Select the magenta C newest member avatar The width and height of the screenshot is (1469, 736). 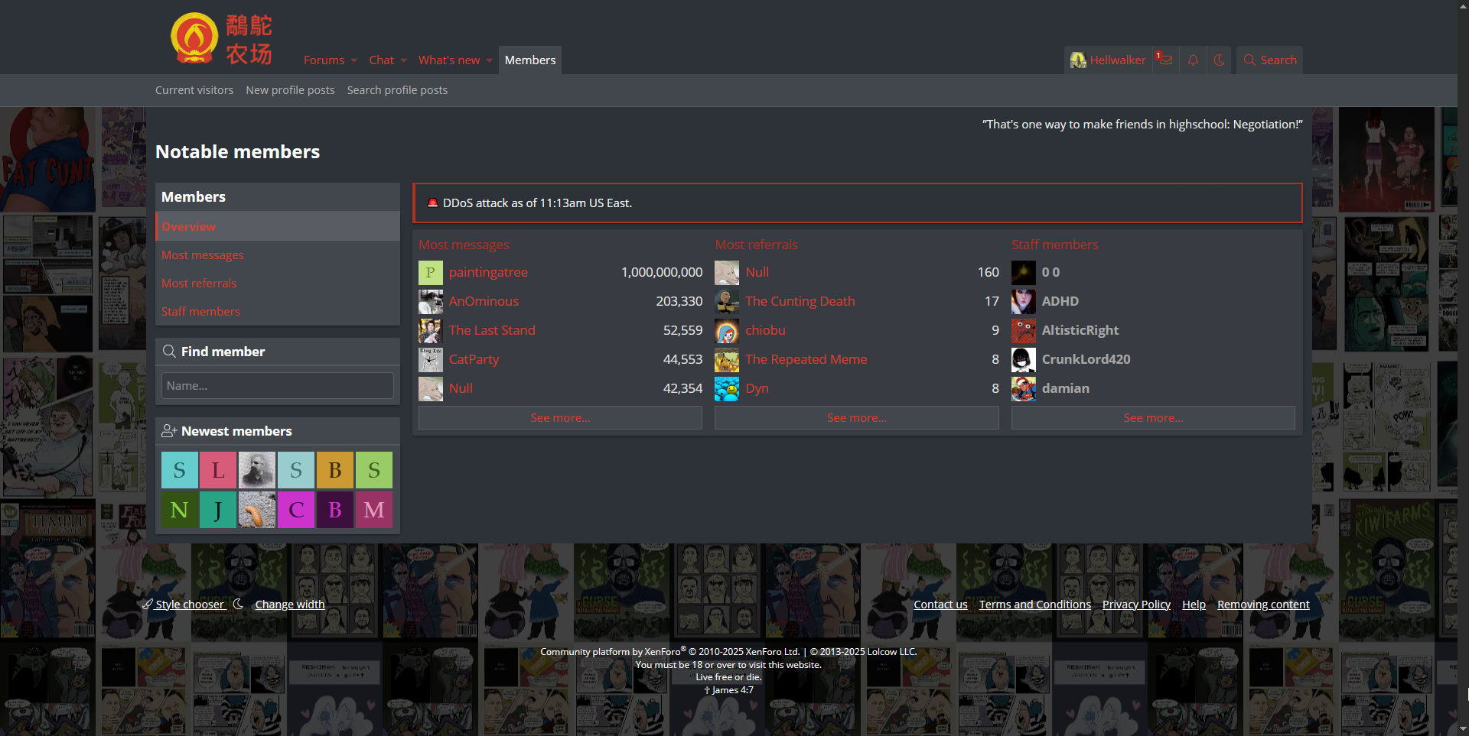point(296,510)
